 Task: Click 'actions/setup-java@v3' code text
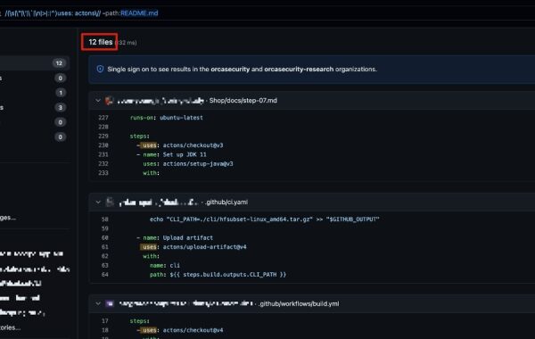click(198, 164)
